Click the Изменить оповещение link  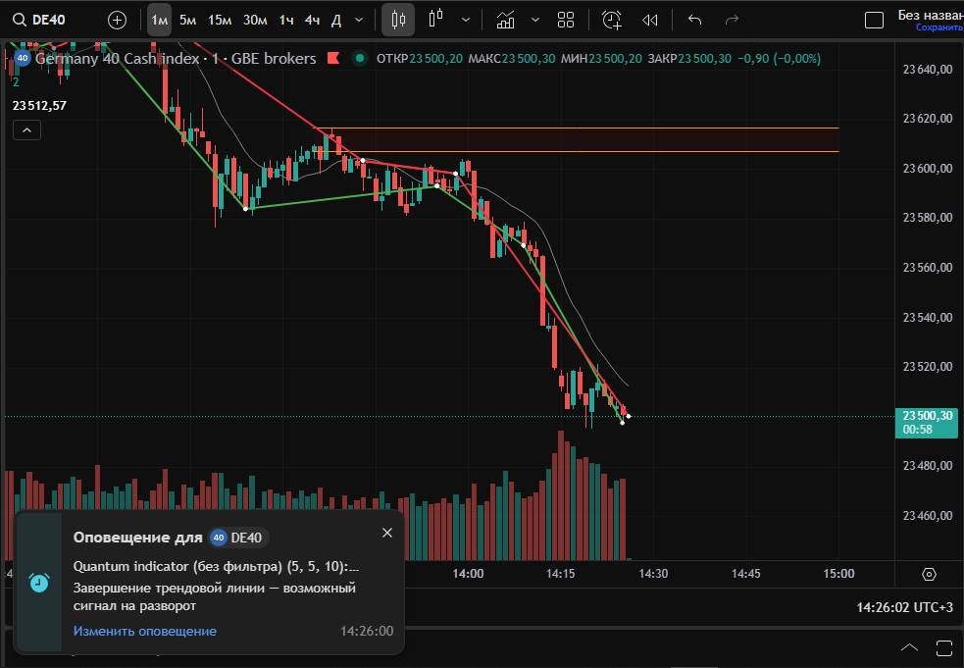(x=144, y=631)
